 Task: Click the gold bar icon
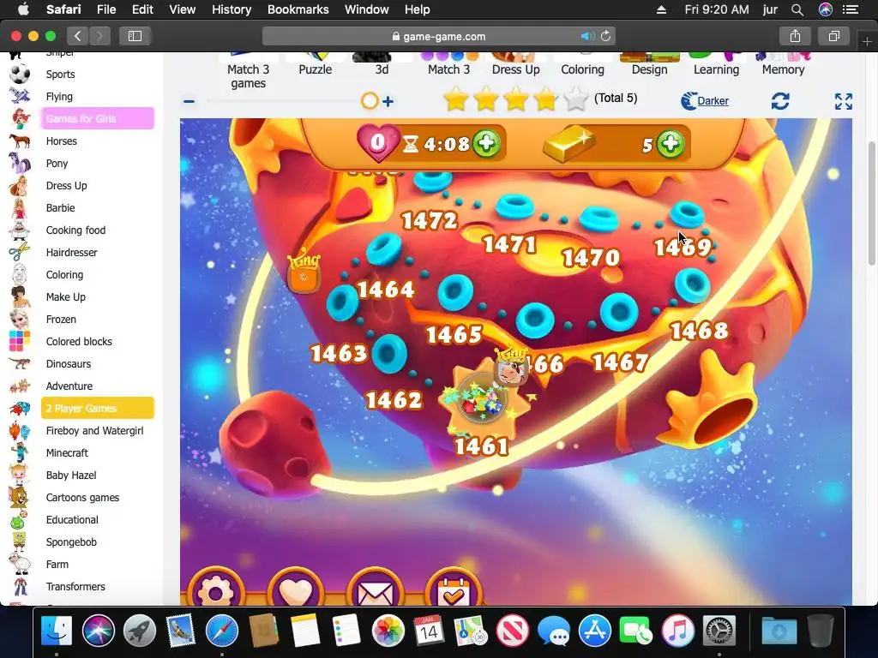(568, 145)
